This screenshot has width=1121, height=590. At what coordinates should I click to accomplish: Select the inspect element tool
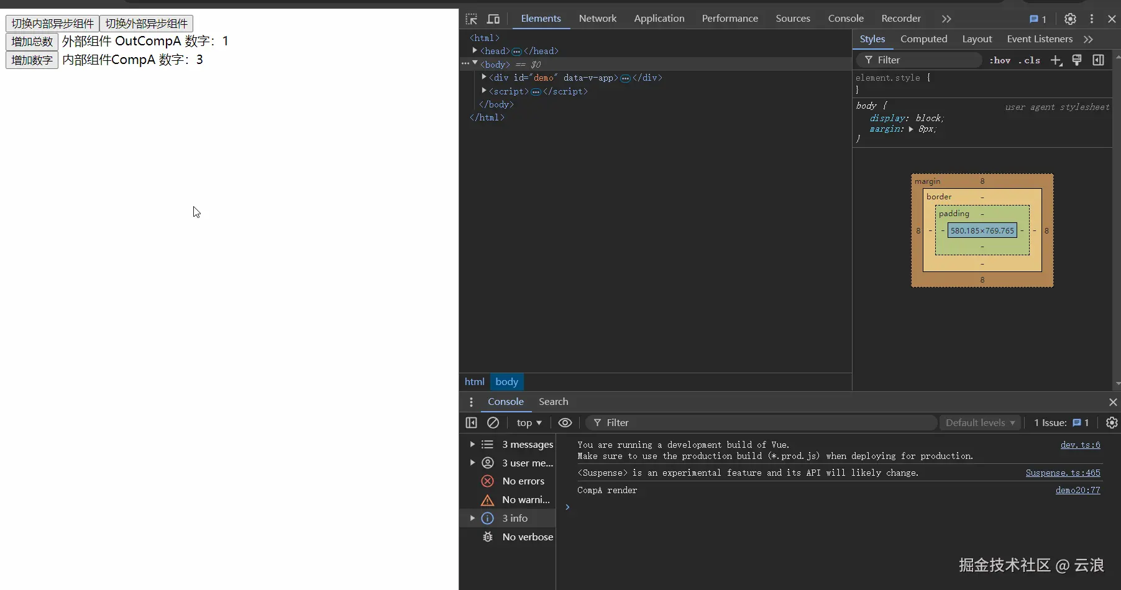(x=472, y=19)
